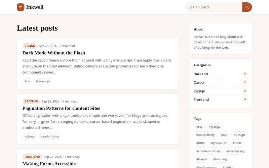This screenshot has width=269, height=168.
Task: Click the #javascript tag in Tags panel
Action: pos(219,143)
